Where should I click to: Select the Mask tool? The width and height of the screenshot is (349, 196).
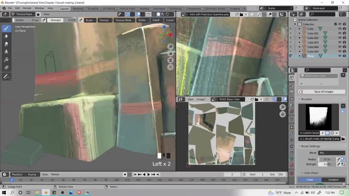[x=7, y=67]
